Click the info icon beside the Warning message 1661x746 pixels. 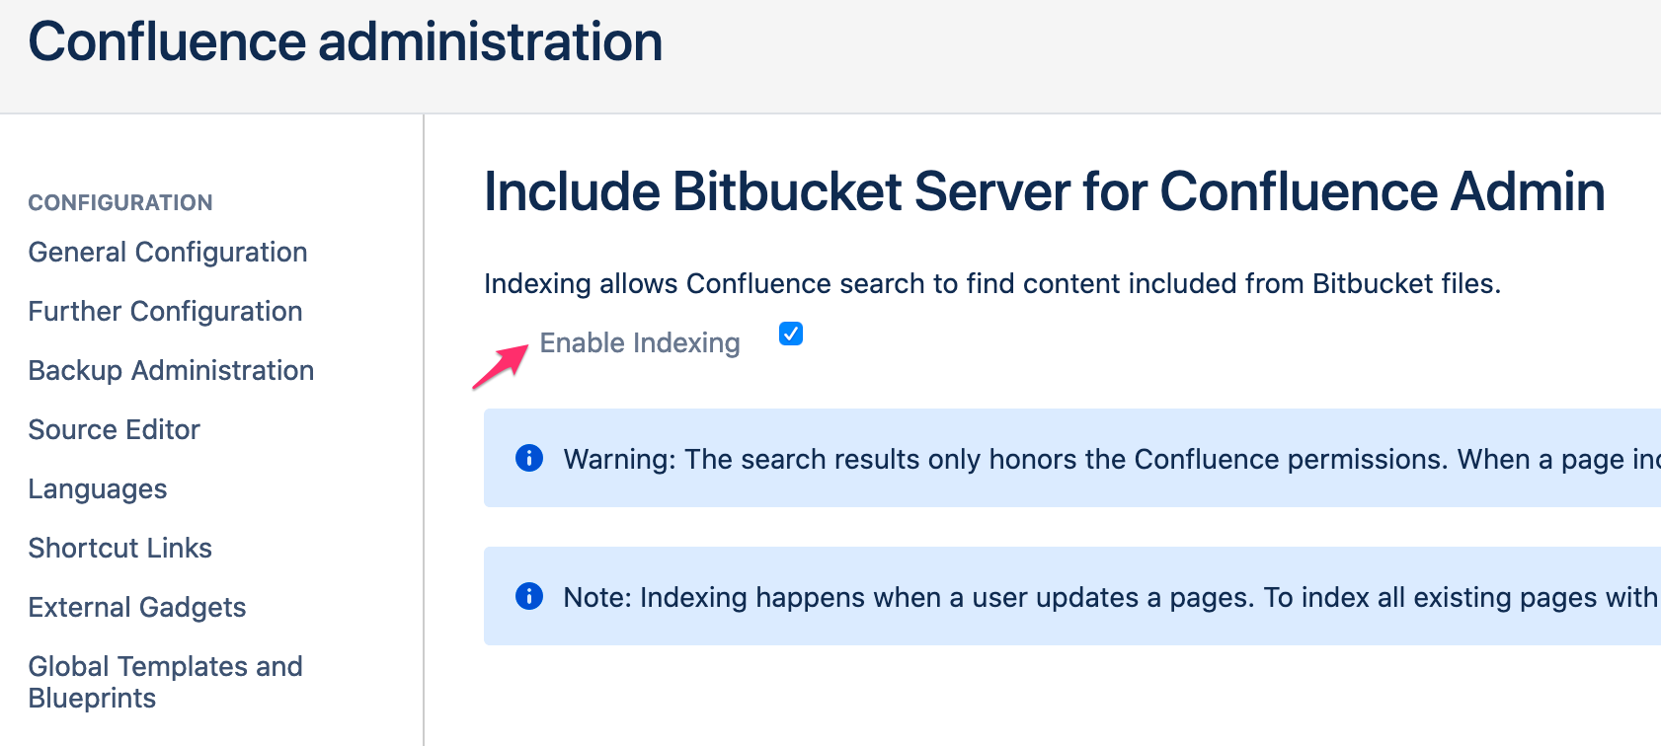point(529,458)
